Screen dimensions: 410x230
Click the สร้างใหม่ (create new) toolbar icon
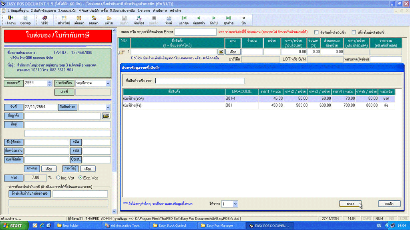tap(64, 20)
